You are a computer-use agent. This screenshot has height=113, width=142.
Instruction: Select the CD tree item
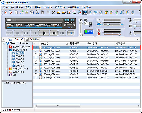click(x=14, y=75)
